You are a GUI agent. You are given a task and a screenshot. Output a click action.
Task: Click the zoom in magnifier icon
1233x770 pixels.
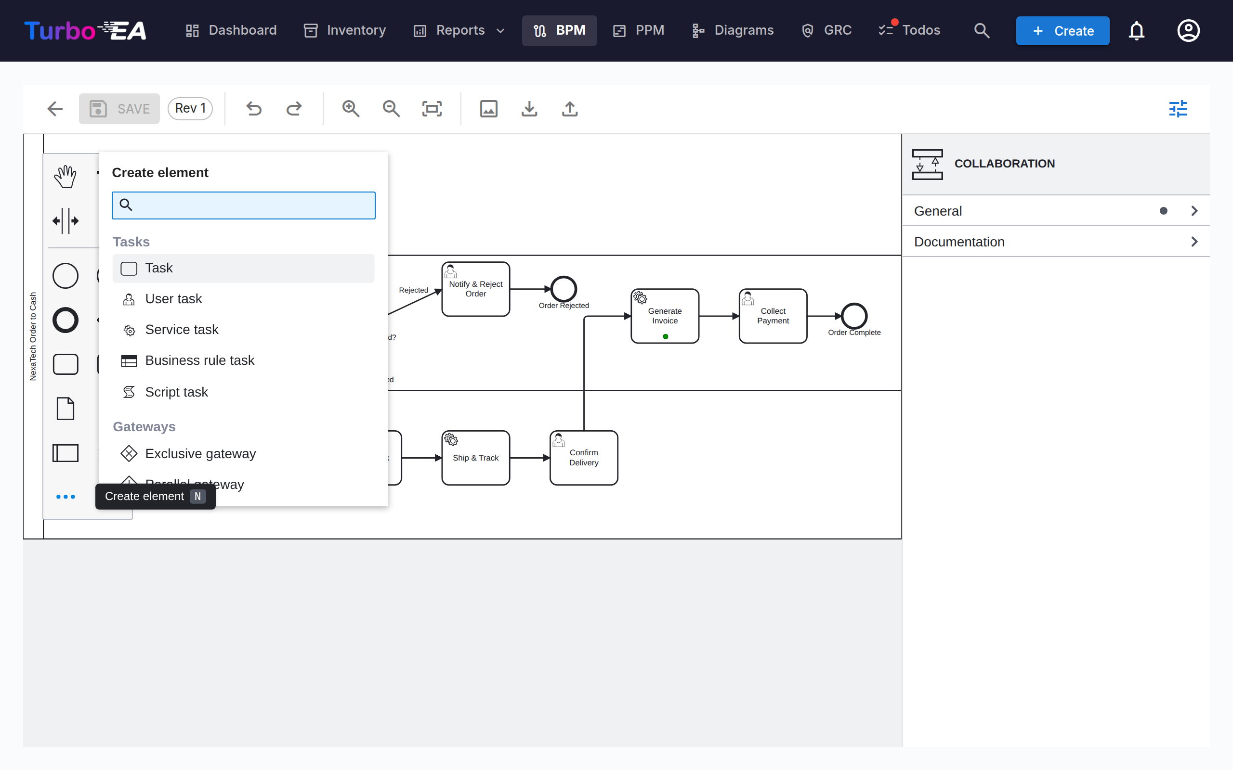(351, 109)
